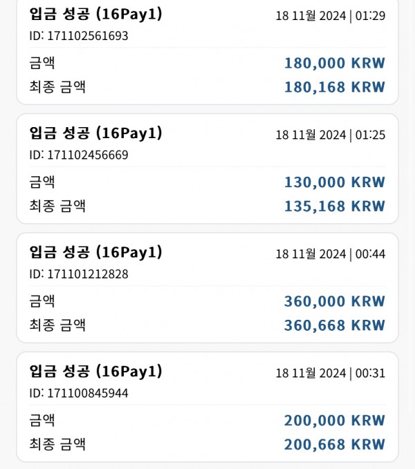The image size is (415, 469).
Task: Click the 18 11월 2024 | 00:44 timestamp
Action: (330, 254)
